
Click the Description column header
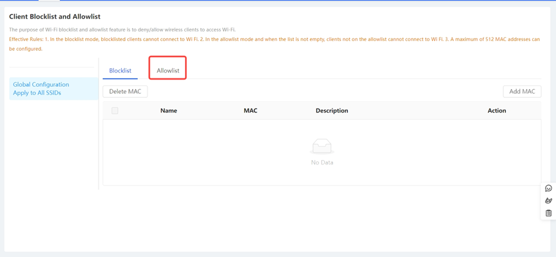point(332,111)
